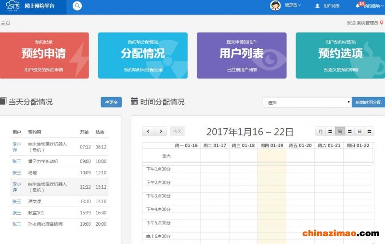
Task: Click the calendar icon beside 时间分配情况
Action: (134, 102)
